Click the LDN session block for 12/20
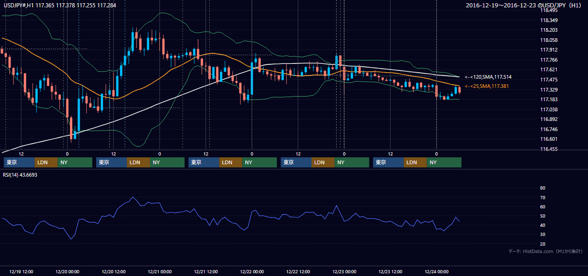Image resolution: width=588 pixels, height=276 pixels. [139, 162]
